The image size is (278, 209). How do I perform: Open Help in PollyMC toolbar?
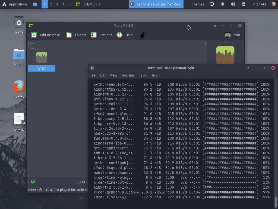(x=125, y=35)
